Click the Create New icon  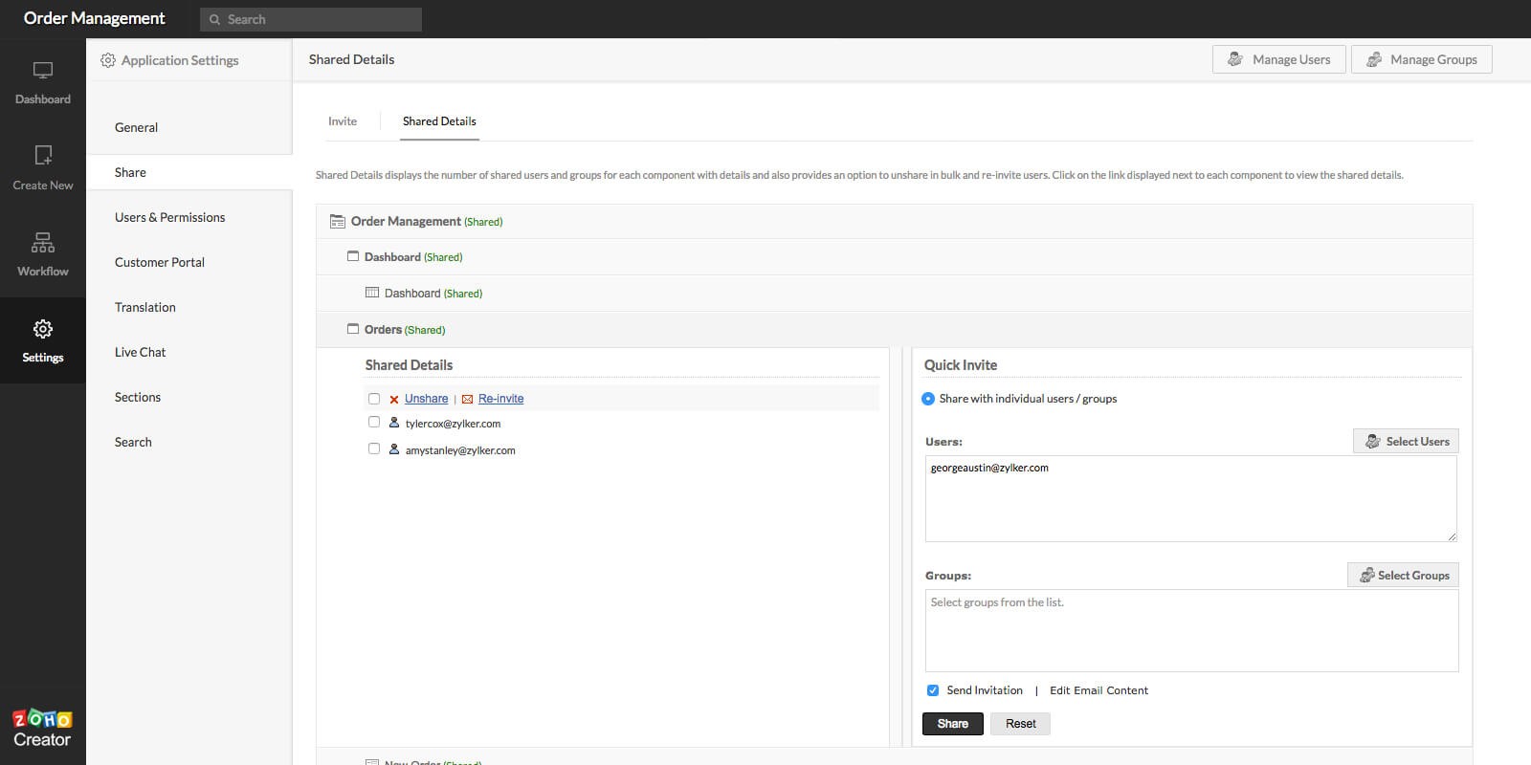(x=43, y=155)
